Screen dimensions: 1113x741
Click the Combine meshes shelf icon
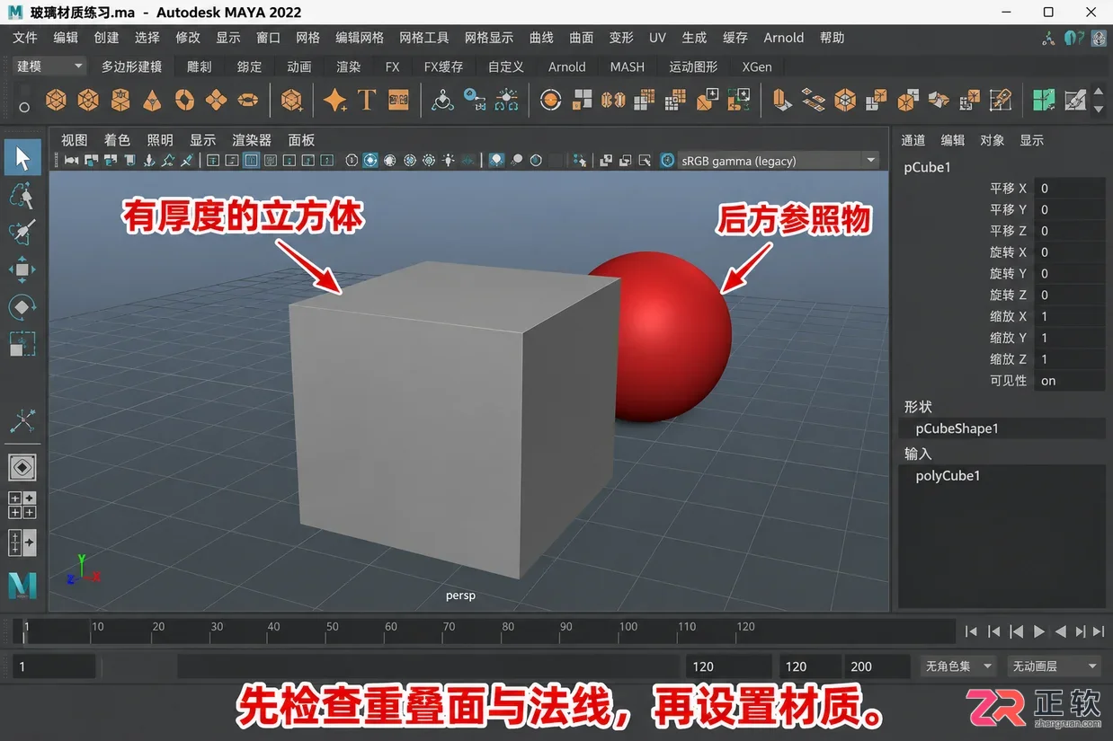(550, 100)
